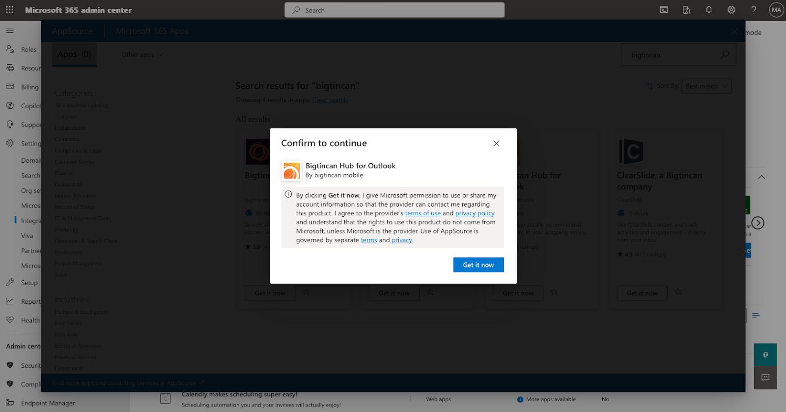Collapse the left navigation hamburger menu
786x412 pixels.
pos(10,31)
